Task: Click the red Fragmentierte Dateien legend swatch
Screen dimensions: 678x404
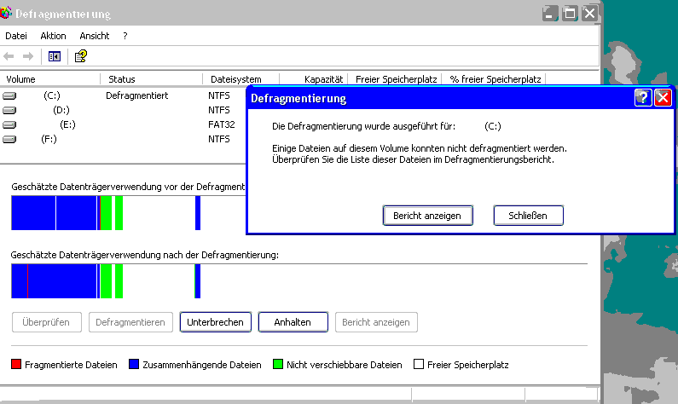Action: 16,365
